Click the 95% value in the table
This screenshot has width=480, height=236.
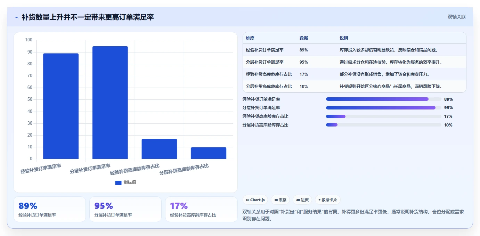coord(303,62)
